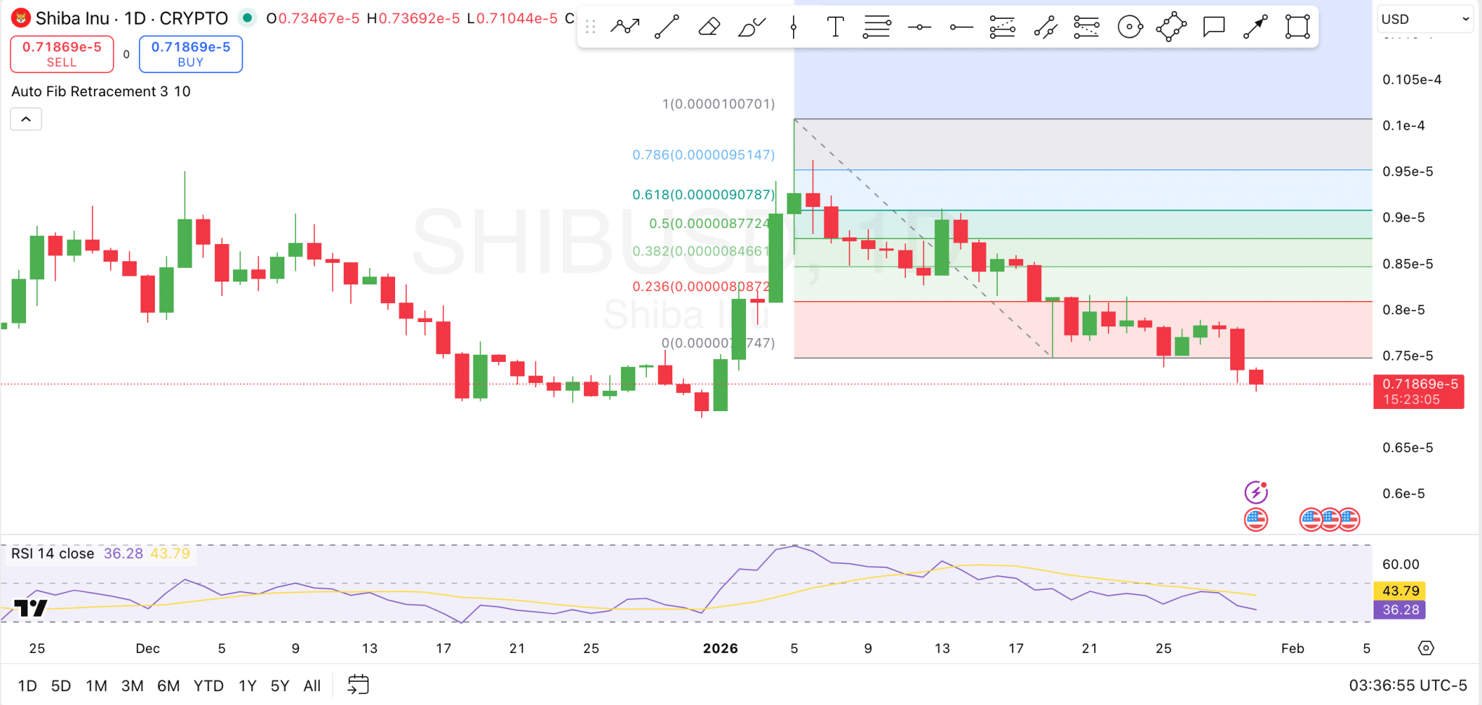This screenshot has width=1482, height=705.
Task: Click the RSI 14 close legend
Action: pyautogui.click(x=52, y=553)
